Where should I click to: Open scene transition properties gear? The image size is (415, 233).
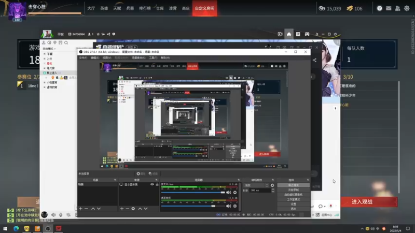click(272, 185)
